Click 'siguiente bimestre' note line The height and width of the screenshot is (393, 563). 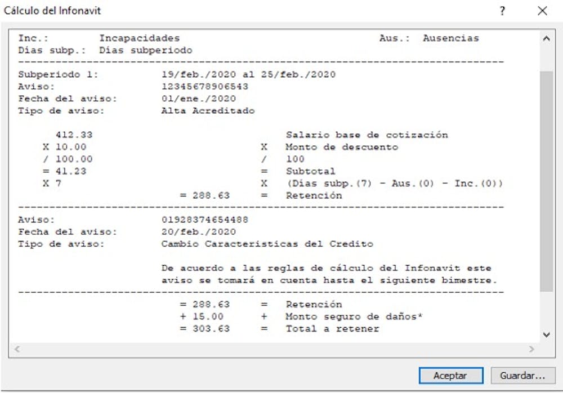pyautogui.click(x=329, y=280)
